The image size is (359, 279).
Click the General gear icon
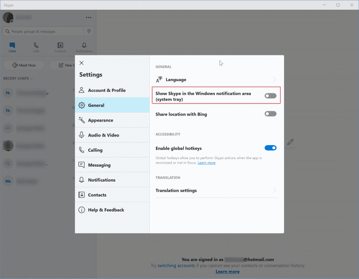(x=82, y=105)
